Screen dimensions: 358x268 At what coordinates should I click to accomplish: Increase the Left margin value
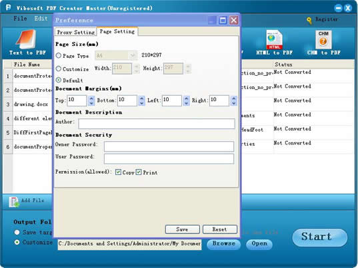[186, 98]
